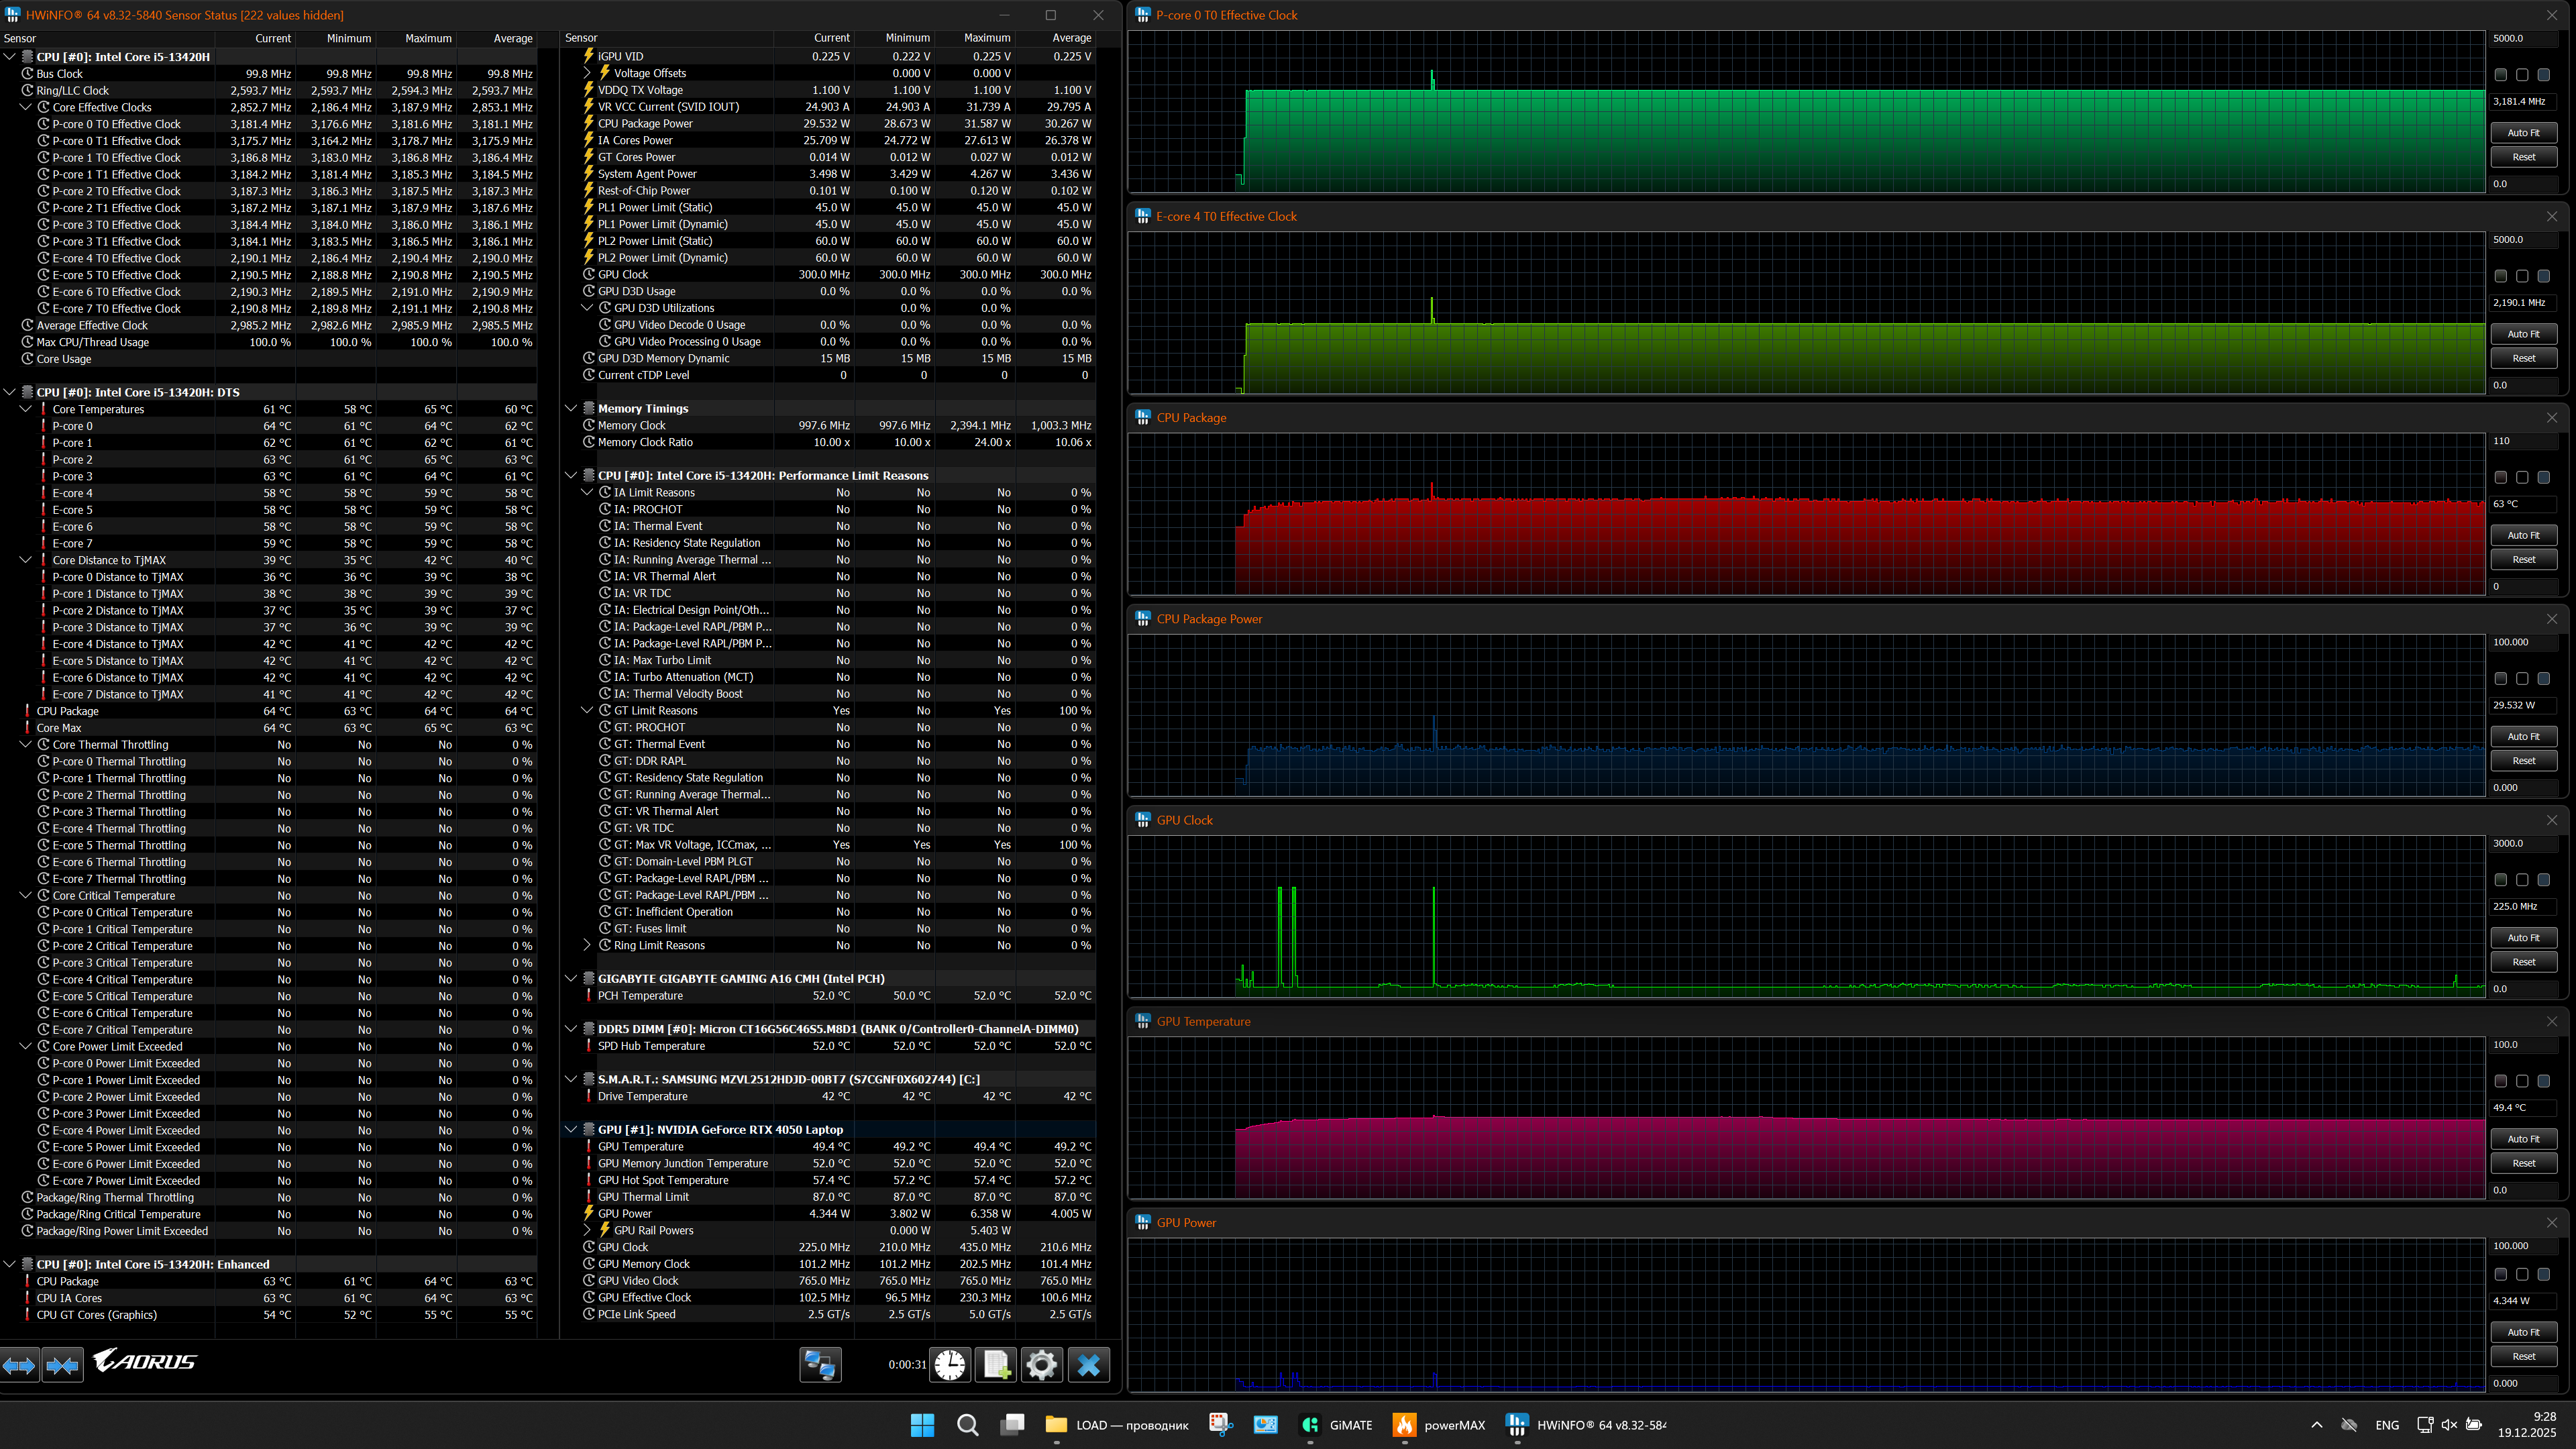Start logging with the sheet icon

coord(996,1365)
